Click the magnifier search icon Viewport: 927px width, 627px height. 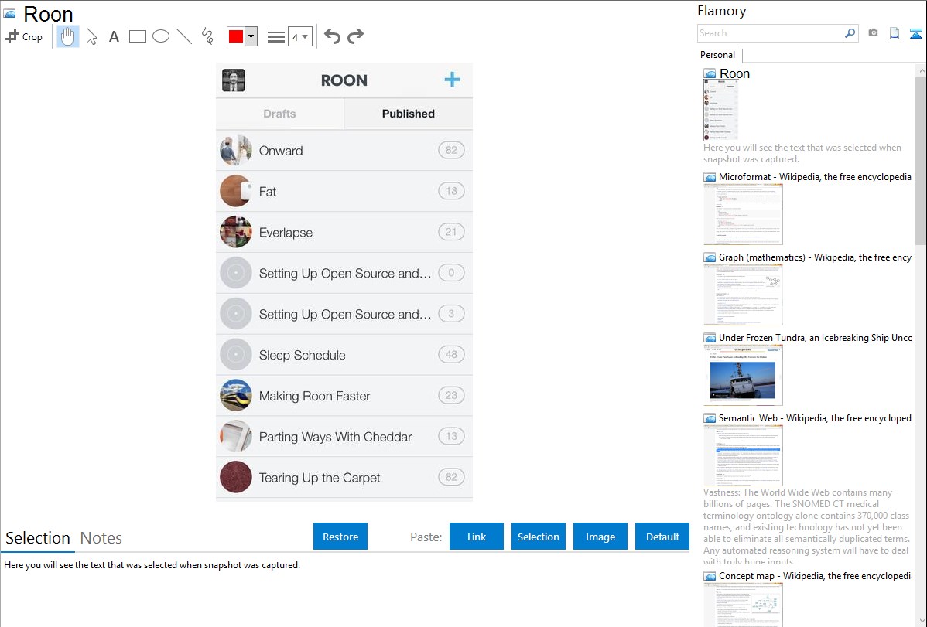tap(850, 33)
